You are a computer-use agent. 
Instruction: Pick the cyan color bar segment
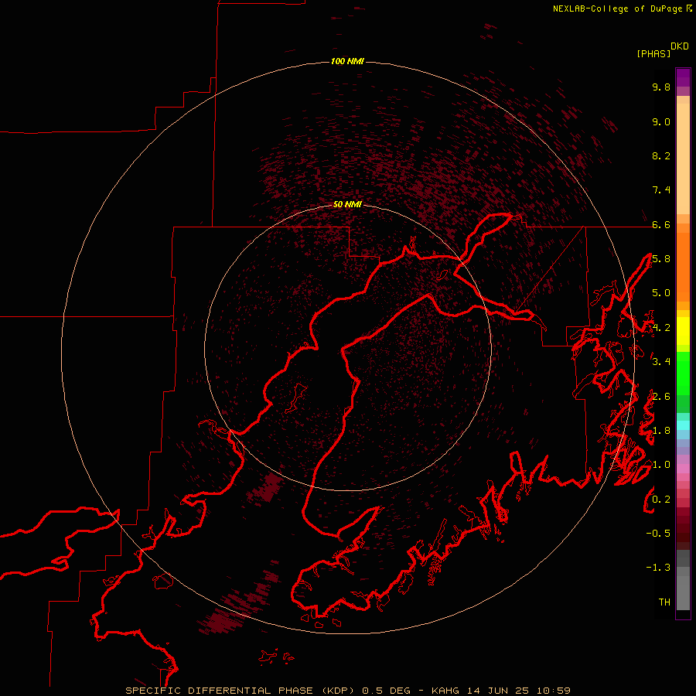(x=683, y=425)
